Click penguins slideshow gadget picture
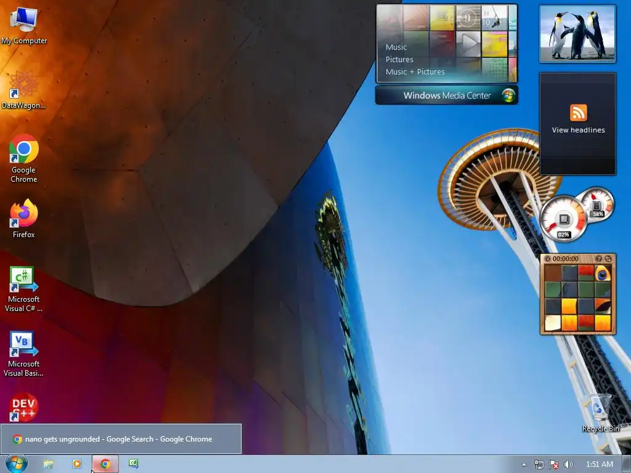The height and width of the screenshot is (473, 631). pos(577,34)
